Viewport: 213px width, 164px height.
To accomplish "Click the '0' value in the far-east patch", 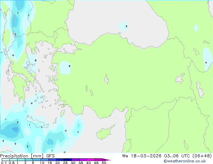I will point(206,63).
